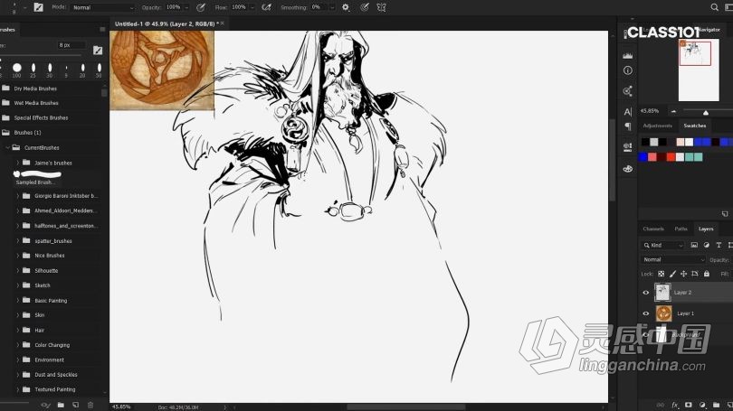
Task: Enable airbrush-style build-up icon
Action: 266,7
